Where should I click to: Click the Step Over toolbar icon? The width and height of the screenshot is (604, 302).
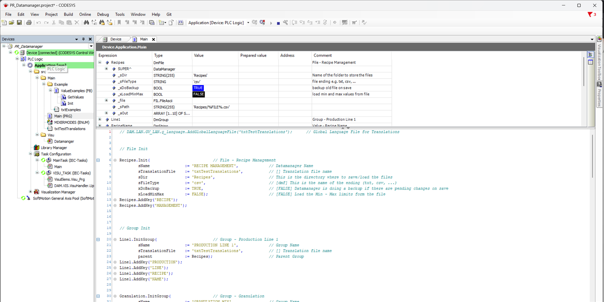295,23
